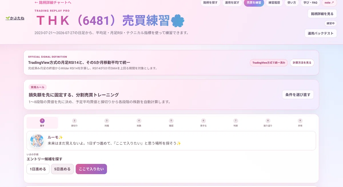Click 計算方法を見る button
Screen dimensions: 343x187
[x=302, y=63]
